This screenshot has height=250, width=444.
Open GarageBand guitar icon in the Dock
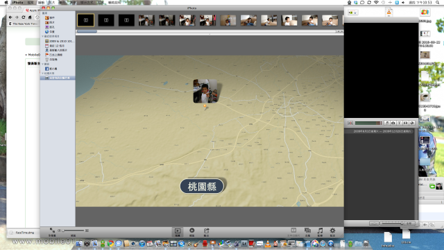[x=197, y=244]
